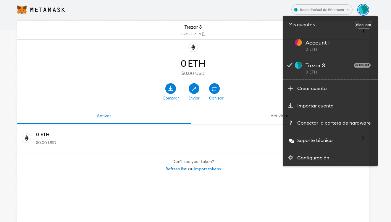Viewport: 391px width, 222px height.
Task: Click the Comprar download icon button
Action: click(x=171, y=89)
